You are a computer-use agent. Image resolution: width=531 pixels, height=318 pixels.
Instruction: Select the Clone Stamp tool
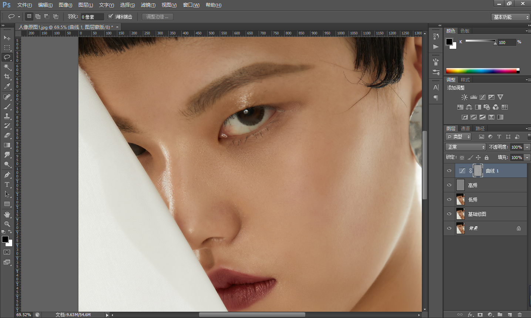(x=7, y=116)
